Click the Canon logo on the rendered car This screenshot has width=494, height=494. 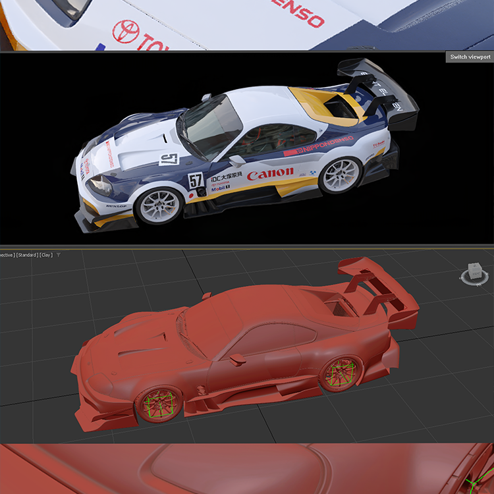coord(270,174)
